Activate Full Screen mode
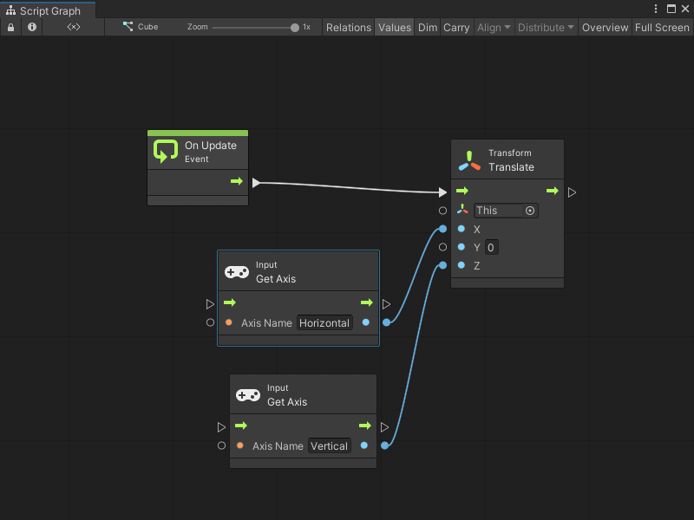 click(x=662, y=27)
